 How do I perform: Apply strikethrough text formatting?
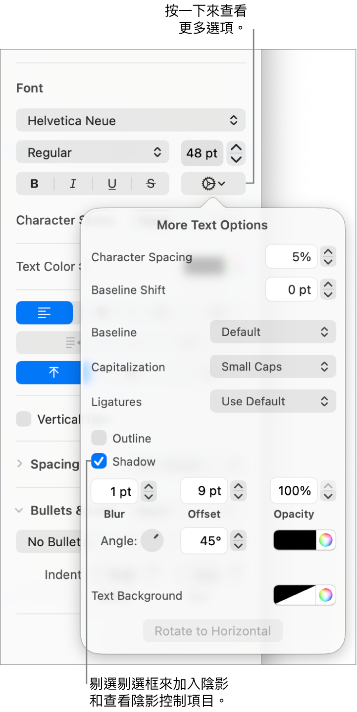coord(151,184)
